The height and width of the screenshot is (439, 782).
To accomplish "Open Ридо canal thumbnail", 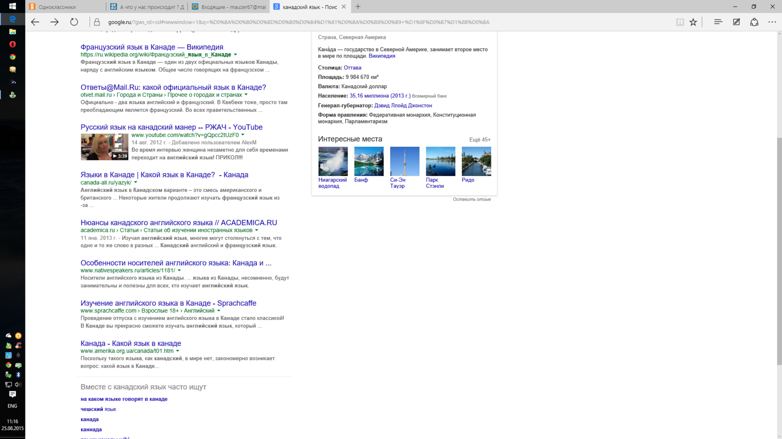I will pos(476,161).
